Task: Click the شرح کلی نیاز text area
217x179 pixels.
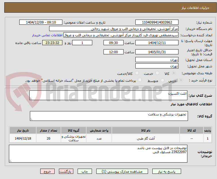Action: [x=108, y=95]
